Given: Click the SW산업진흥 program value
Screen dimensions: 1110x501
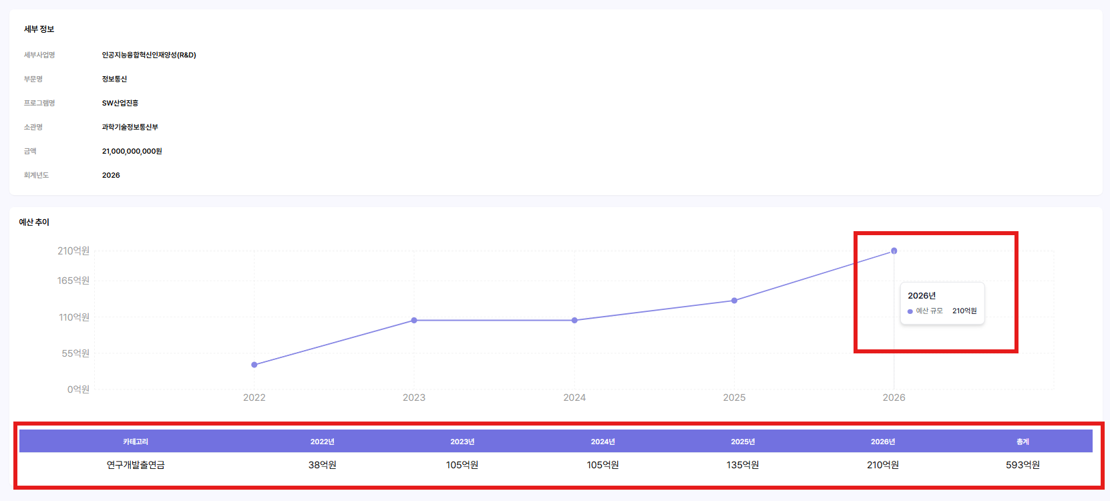Looking at the screenshot, I should pyautogui.click(x=120, y=103).
